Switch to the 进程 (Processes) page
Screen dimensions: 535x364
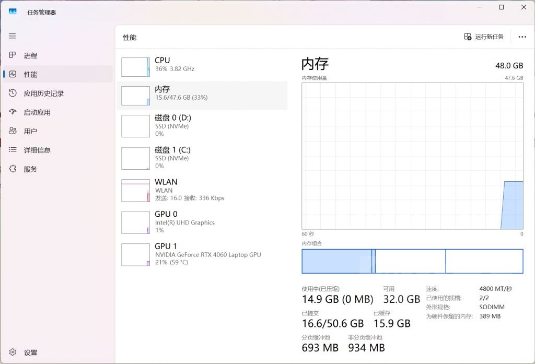[x=31, y=55]
